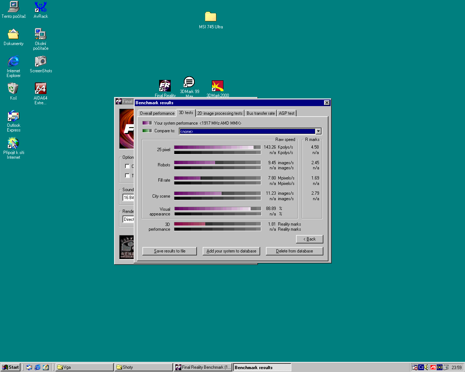The height and width of the screenshot is (372, 465).
Task: Open the Bus transfer rate tab
Action: (x=260, y=113)
